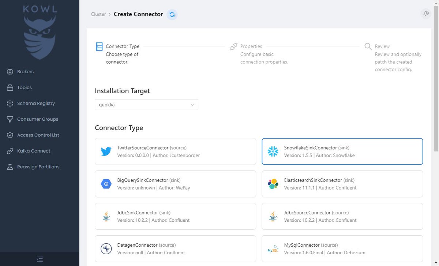Click the Kafka Connect link icon
This screenshot has height=266, width=439.
[10, 151]
